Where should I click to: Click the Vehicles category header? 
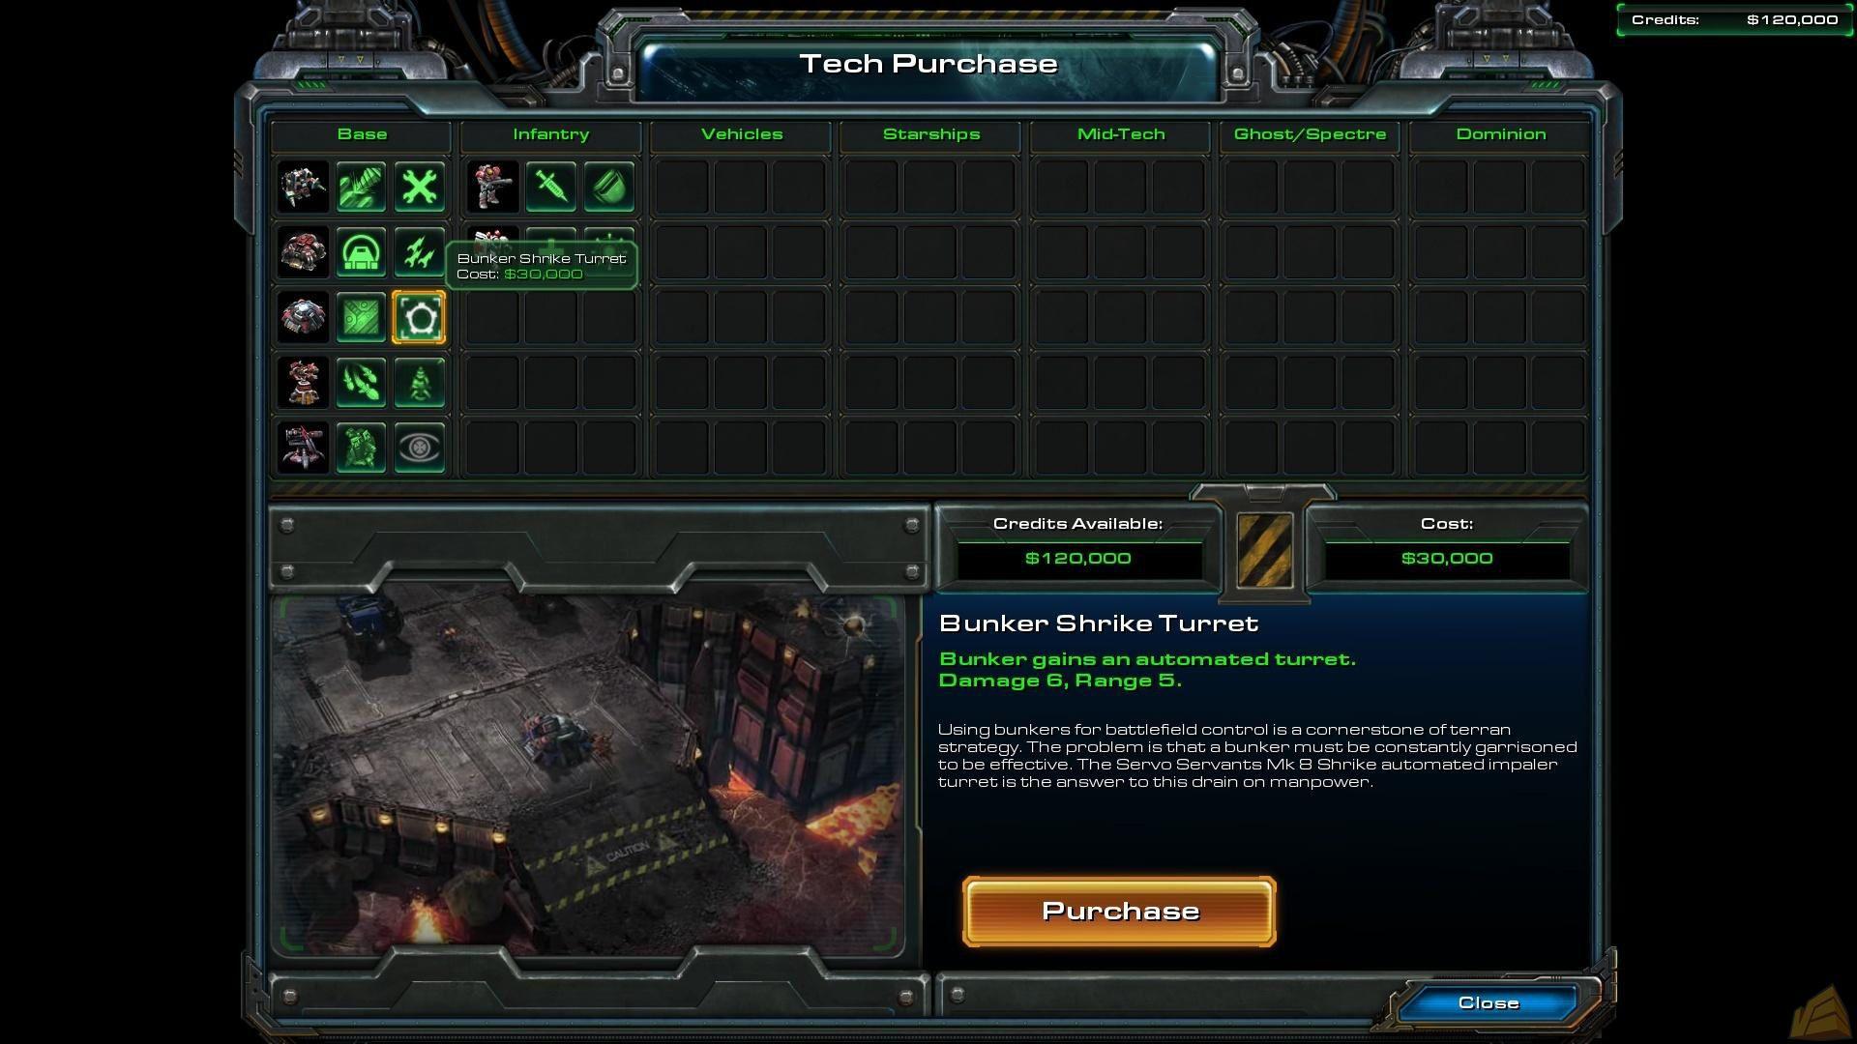pyautogui.click(x=741, y=134)
